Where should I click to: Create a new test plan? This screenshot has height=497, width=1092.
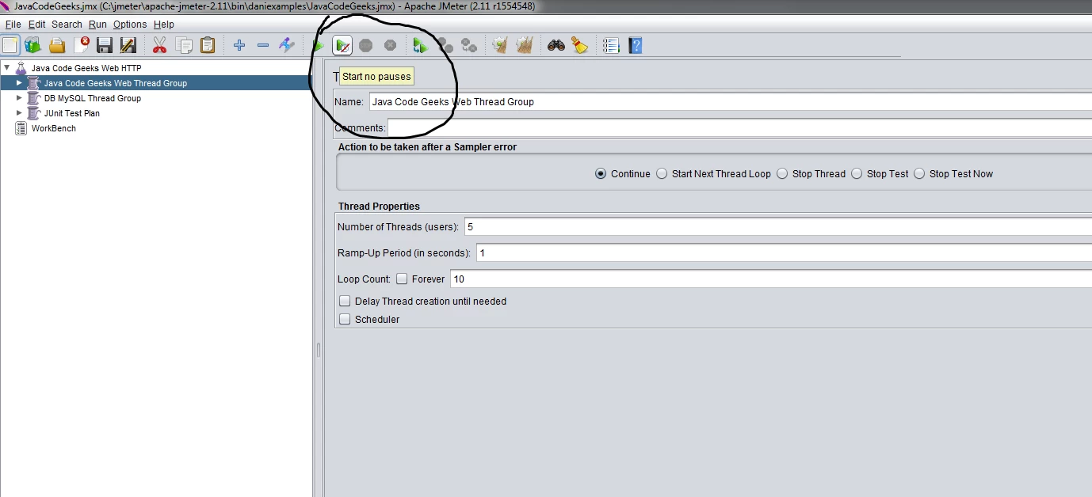click(x=10, y=45)
